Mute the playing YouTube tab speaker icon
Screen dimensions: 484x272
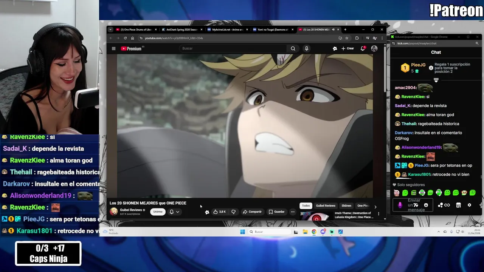[x=333, y=29]
